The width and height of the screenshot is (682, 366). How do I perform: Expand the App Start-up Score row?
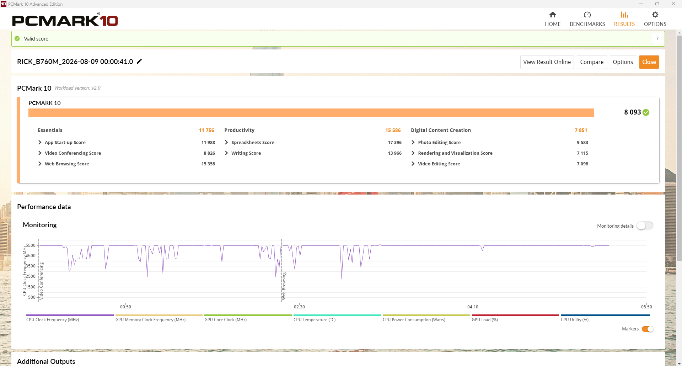pos(40,142)
